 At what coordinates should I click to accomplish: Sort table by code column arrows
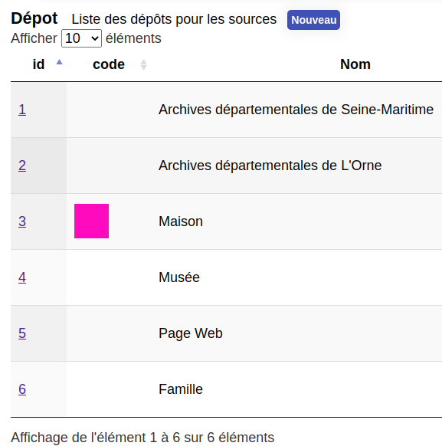click(x=143, y=64)
